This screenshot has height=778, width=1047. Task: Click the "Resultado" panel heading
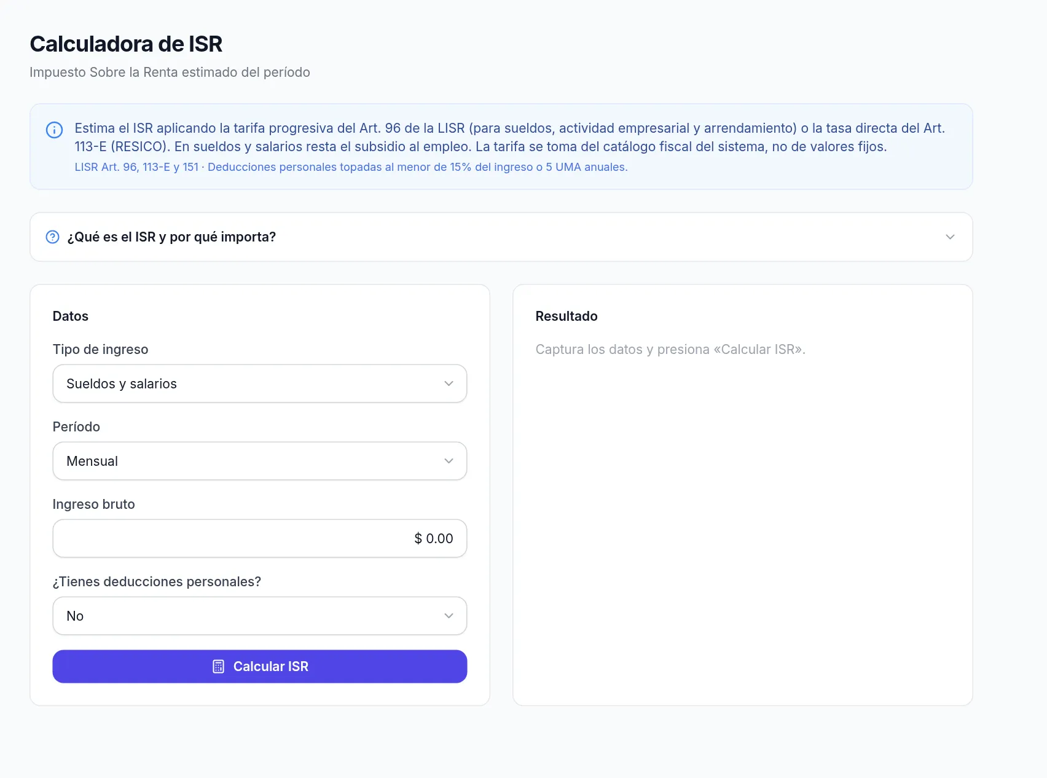[x=567, y=316]
